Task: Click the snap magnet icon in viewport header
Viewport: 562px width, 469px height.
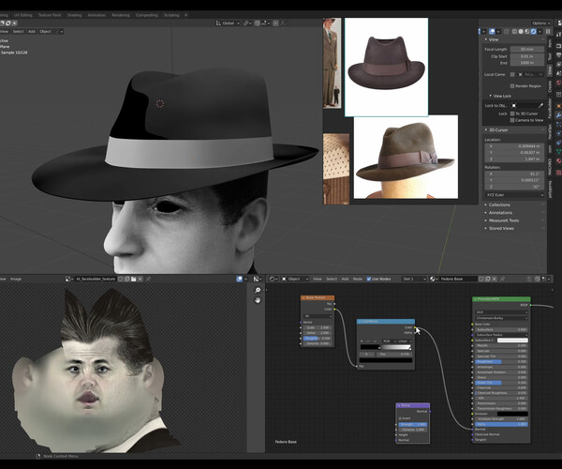Action: click(257, 23)
